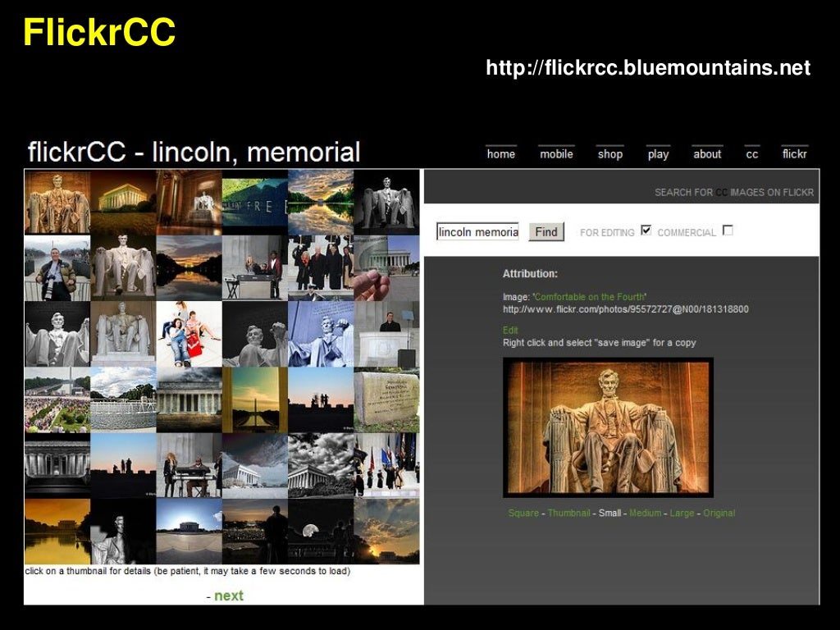Open thumbnail of flower garden crowd
This screenshot has height=630, width=840.
click(57, 399)
